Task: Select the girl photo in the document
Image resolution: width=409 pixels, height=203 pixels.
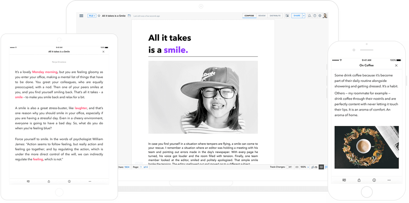Action: pos(203,97)
